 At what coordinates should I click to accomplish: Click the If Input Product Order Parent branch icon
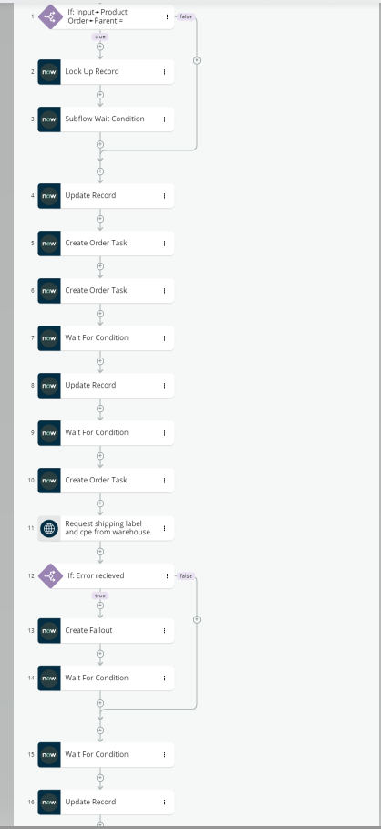pyautogui.click(x=51, y=17)
